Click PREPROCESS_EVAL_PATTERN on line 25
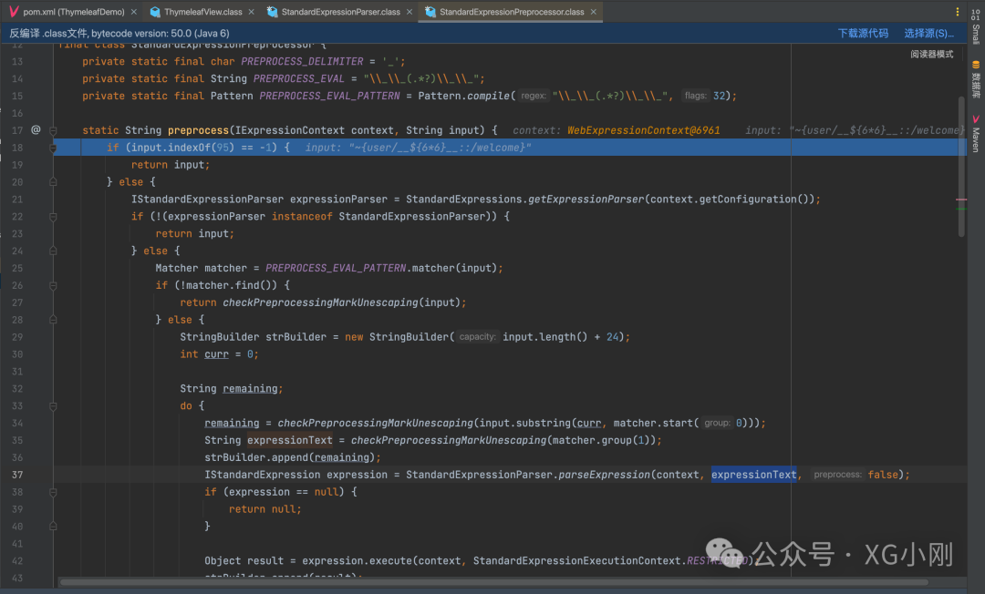This screenshot has height=594, width=985. 336,268
